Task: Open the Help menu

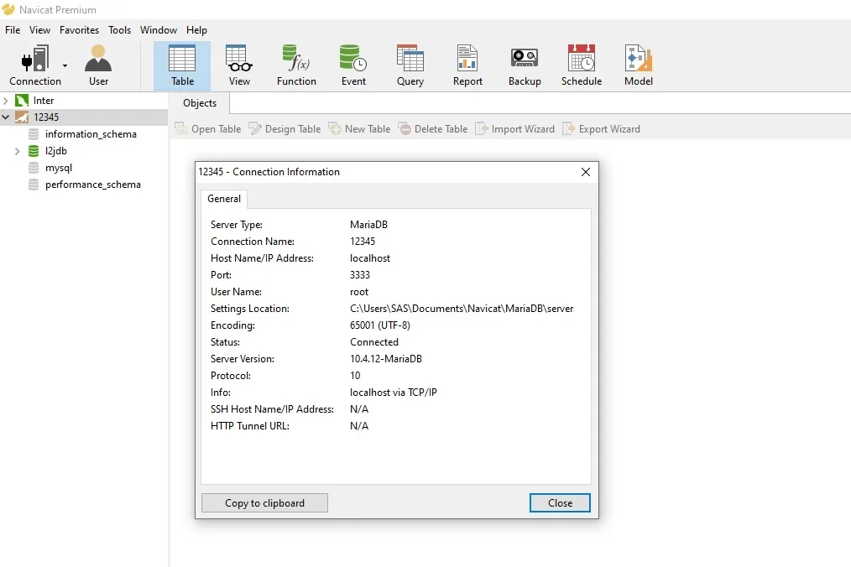Action: pos(196,30)
